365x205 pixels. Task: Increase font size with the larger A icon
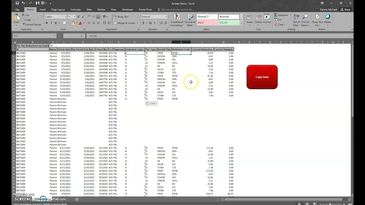coord(79,17)
